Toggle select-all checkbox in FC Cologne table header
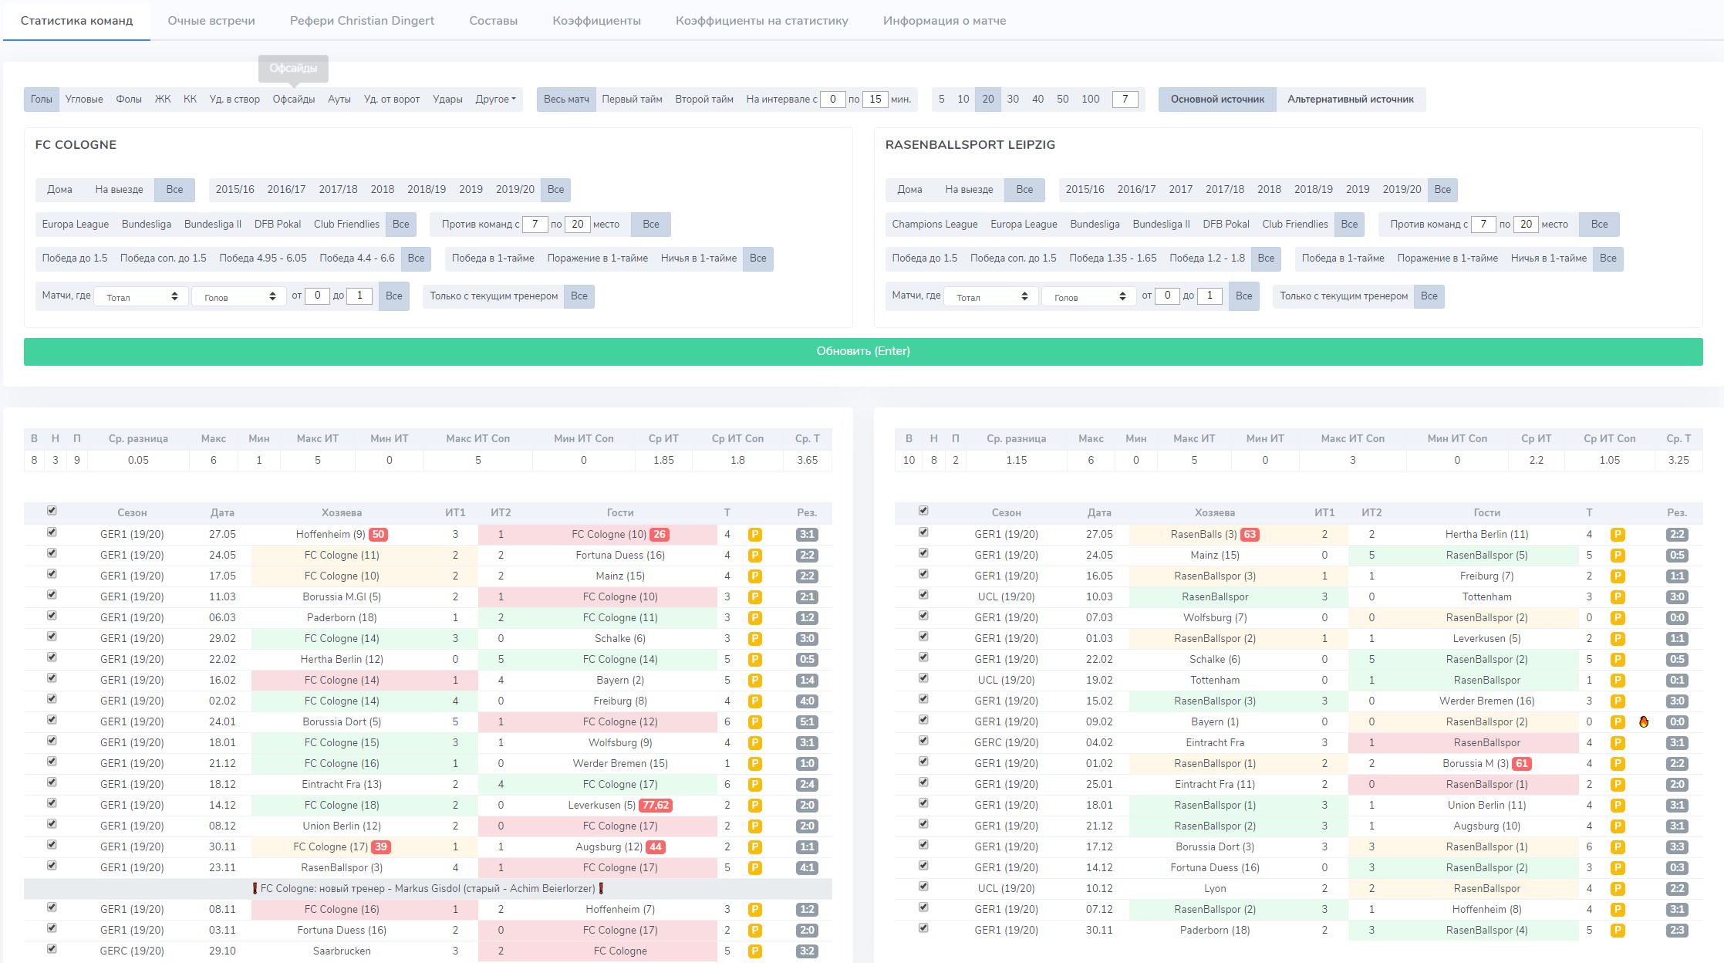 52,511
